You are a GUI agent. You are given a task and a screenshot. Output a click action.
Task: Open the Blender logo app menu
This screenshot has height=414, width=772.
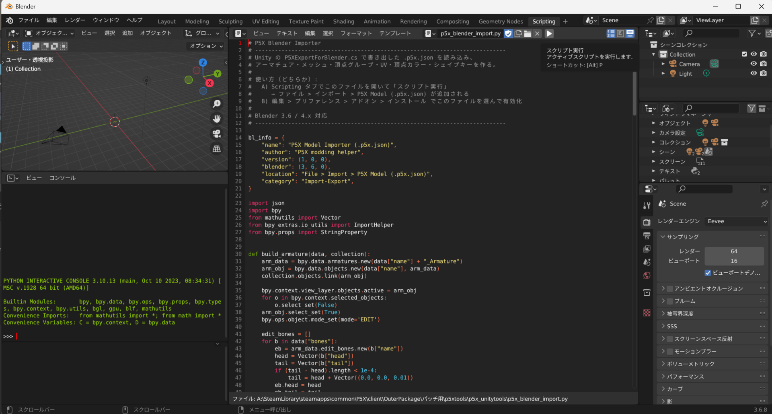[10, 20]
